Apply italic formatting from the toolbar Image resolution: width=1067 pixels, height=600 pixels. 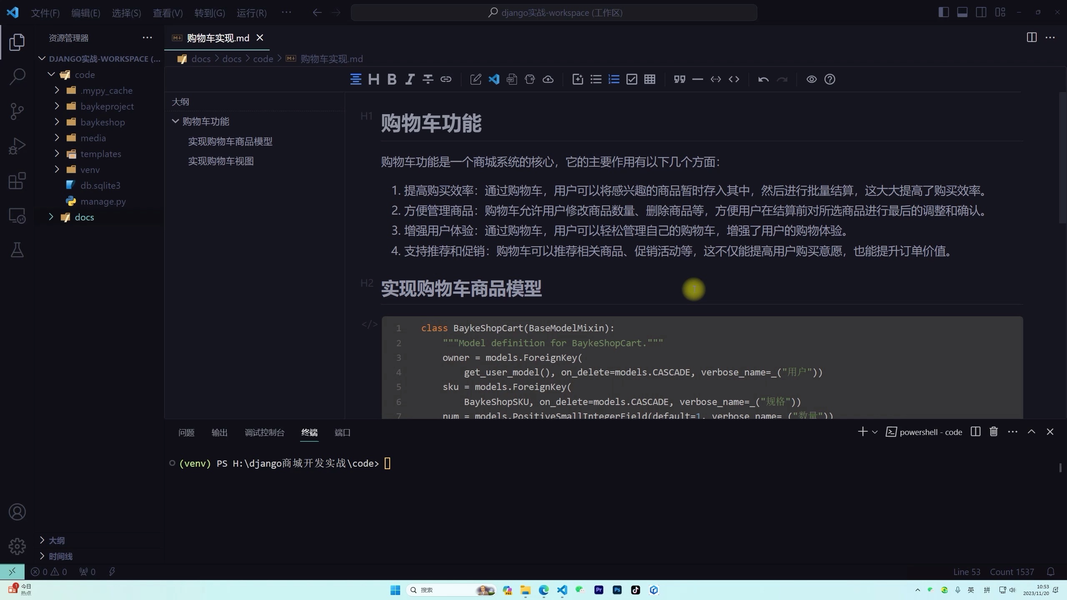pyautogui.click(x=410, y=79)
